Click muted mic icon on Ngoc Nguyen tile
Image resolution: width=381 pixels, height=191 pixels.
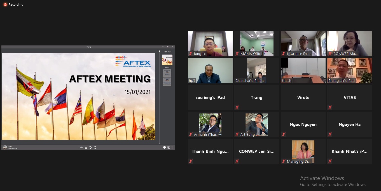point(284,134)
